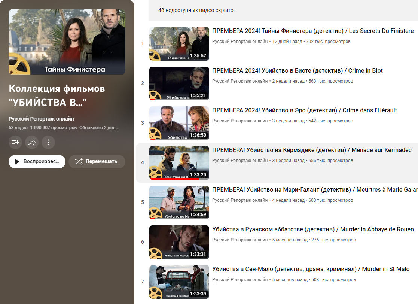Open thumbnail for Убийство на Мари-Галант
Viewport: 418px width, 304px height.
179,202
